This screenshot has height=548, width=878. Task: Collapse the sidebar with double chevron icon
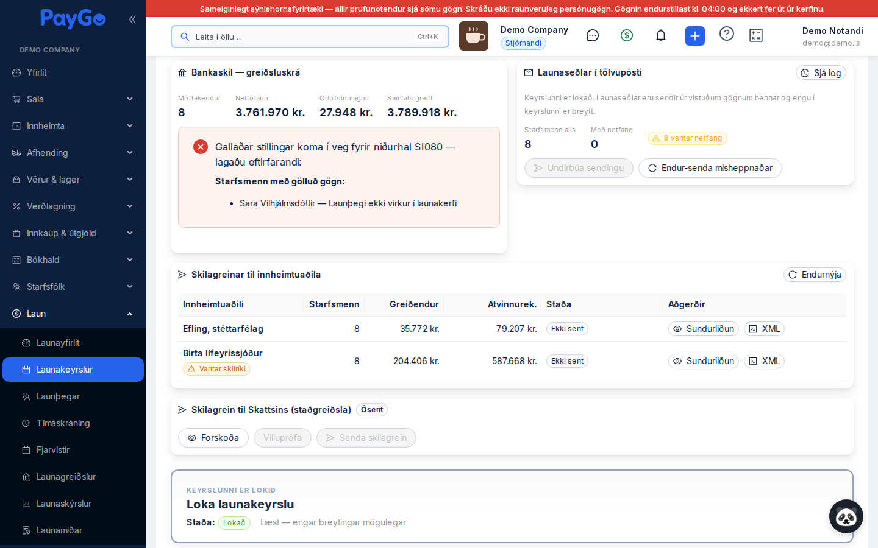(x=132, y=19)
